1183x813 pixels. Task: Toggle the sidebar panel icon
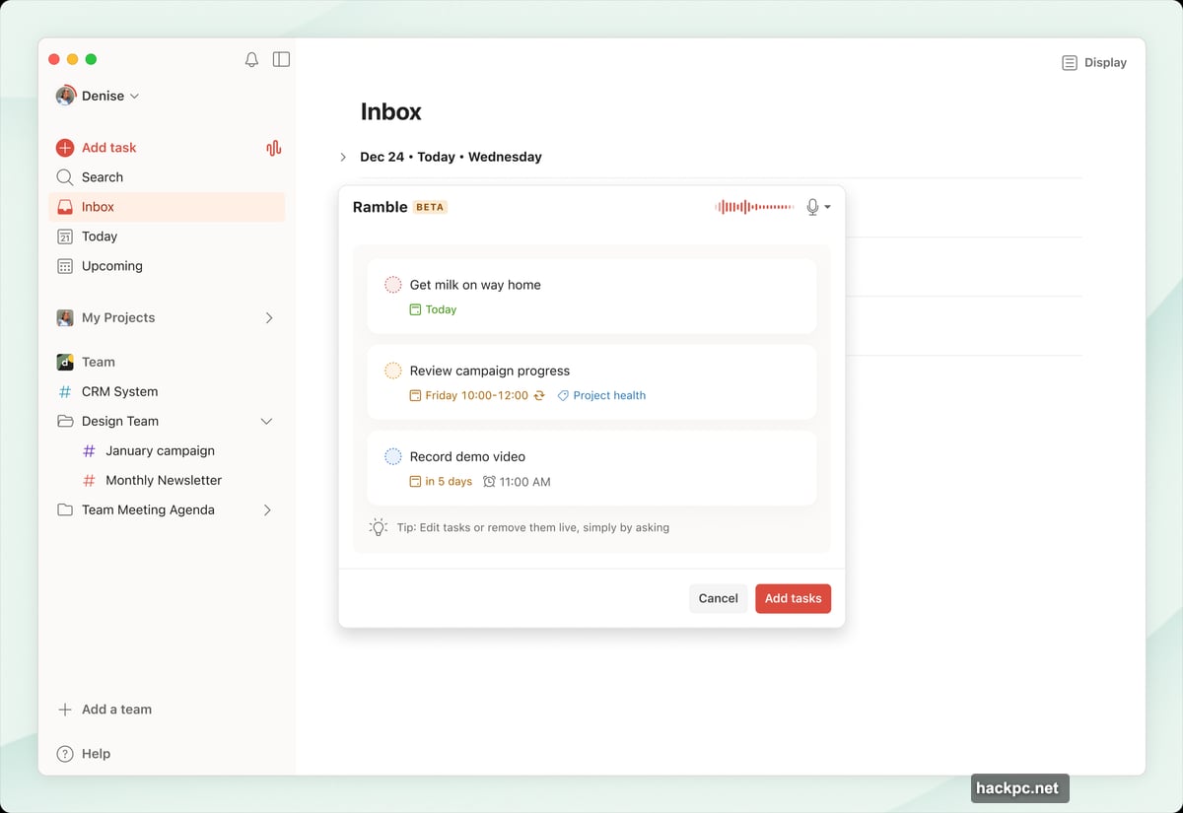click(x=281, y=59)
